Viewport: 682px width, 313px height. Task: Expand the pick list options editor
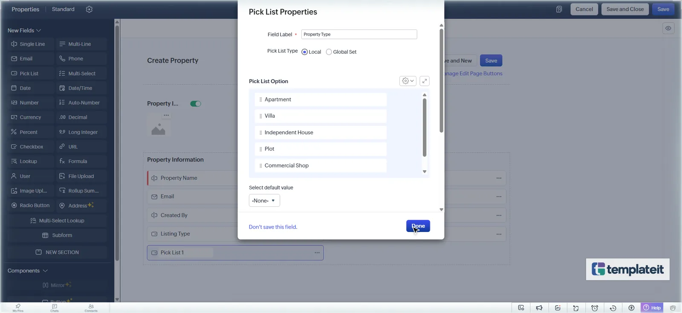(425, 81)
